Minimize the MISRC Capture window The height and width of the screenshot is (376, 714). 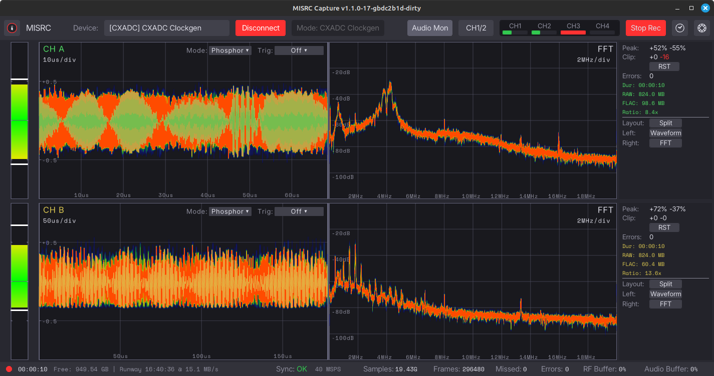677,8
